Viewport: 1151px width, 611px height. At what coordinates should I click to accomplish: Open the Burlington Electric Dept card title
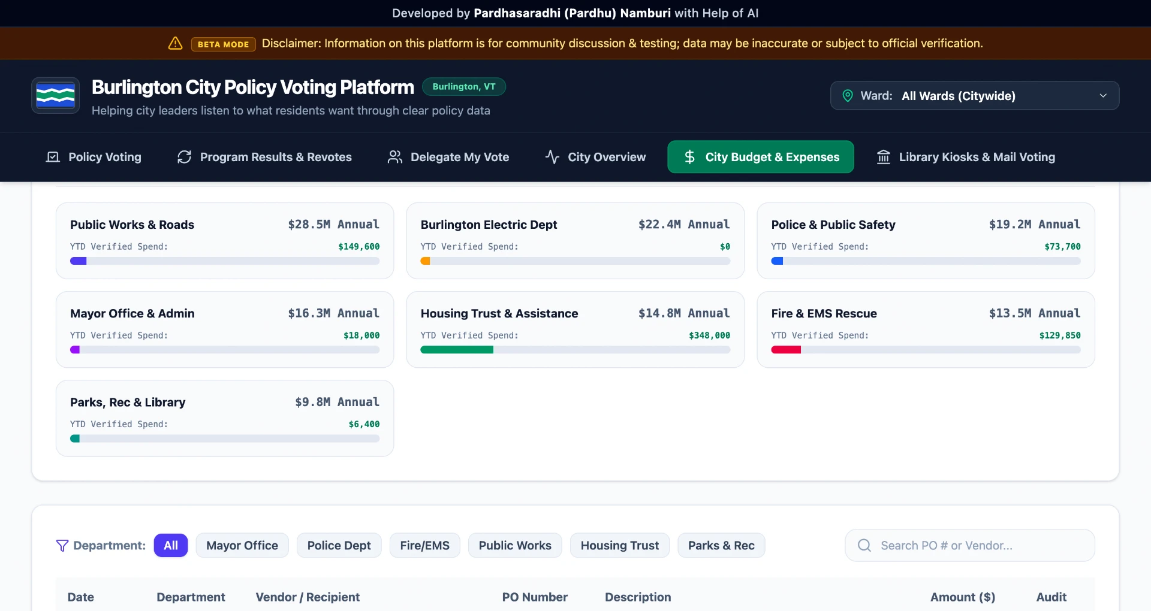click(x=489, y=225)
